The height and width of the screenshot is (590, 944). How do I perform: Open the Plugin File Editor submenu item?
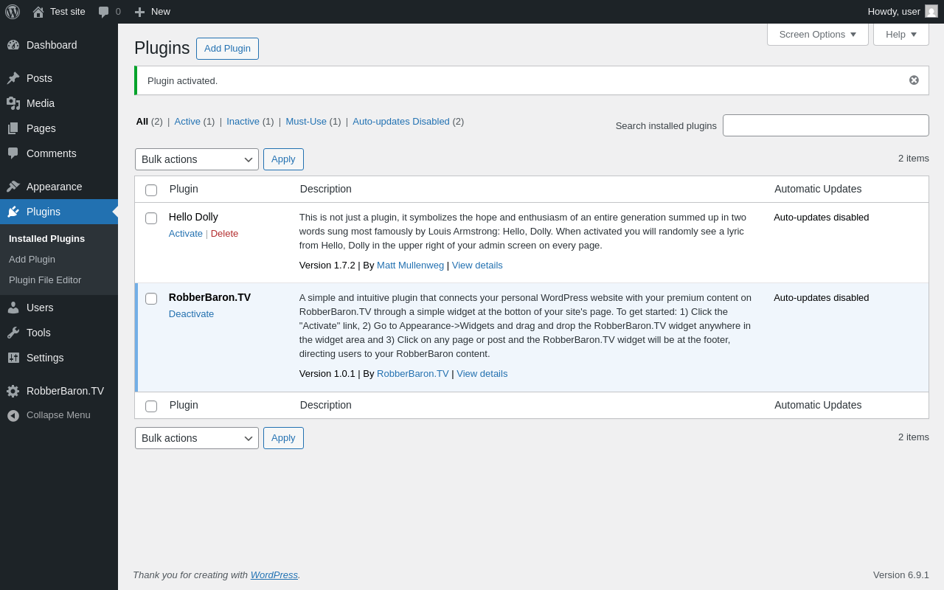[45, 280]
